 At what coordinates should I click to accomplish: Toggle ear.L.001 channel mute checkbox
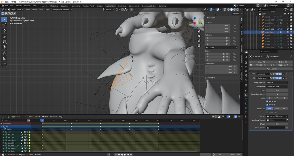coord(25,135)
